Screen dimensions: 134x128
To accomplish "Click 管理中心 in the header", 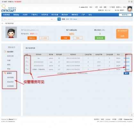I will [119, 7].
